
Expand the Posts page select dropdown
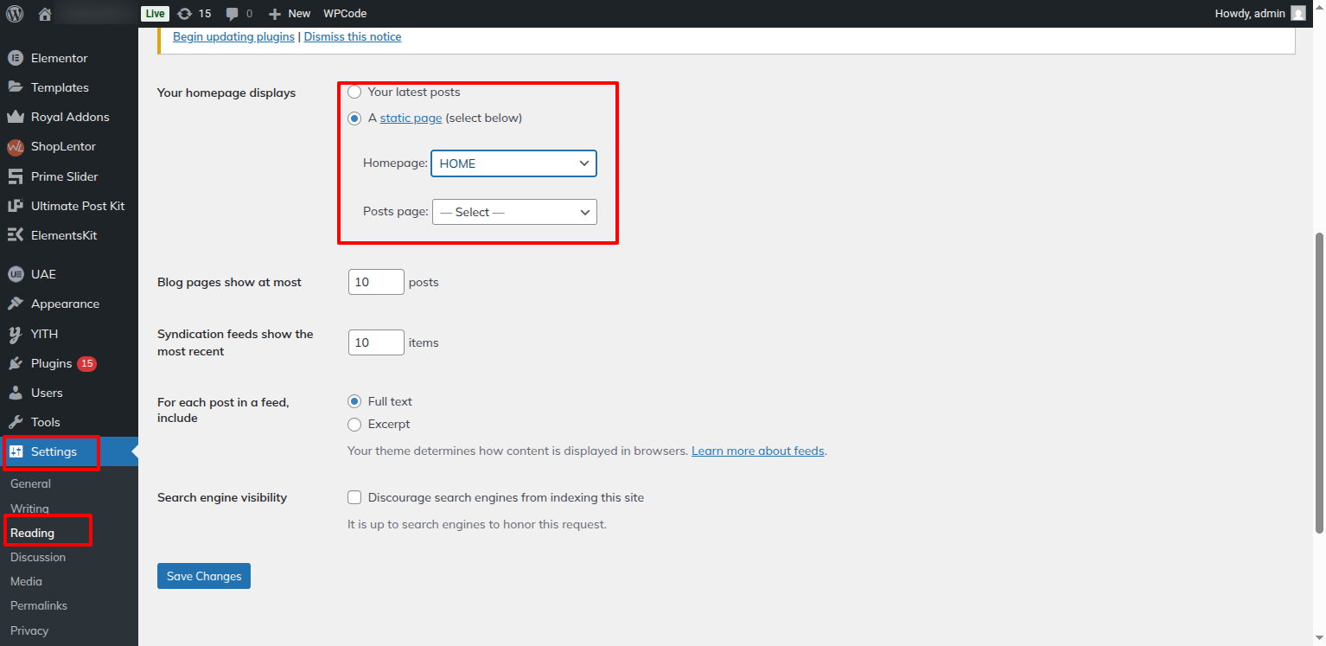pyautogui.click(x=514, y=212)
